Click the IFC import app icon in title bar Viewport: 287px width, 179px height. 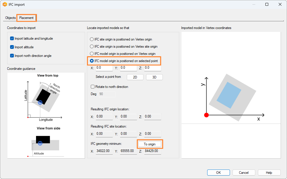[5, 4]
